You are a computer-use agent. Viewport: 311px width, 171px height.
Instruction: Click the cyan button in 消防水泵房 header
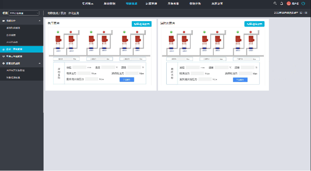click(x=254, y=24)
